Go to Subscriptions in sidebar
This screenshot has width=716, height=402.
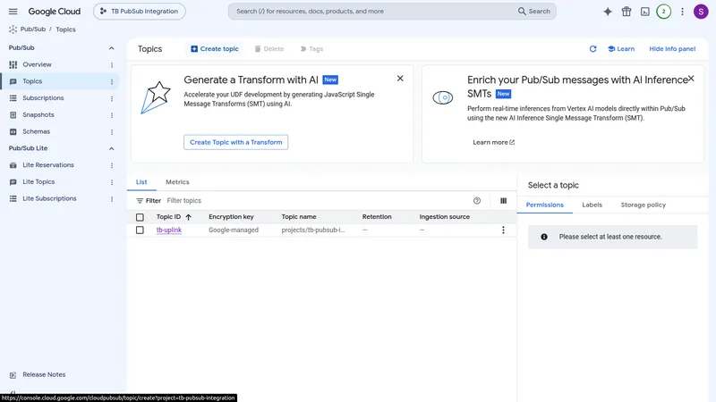pos(43,98)
